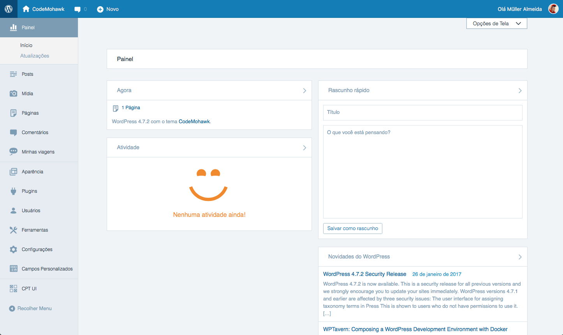Open the Campos Personalizados menu label

[x=47, y=269]
